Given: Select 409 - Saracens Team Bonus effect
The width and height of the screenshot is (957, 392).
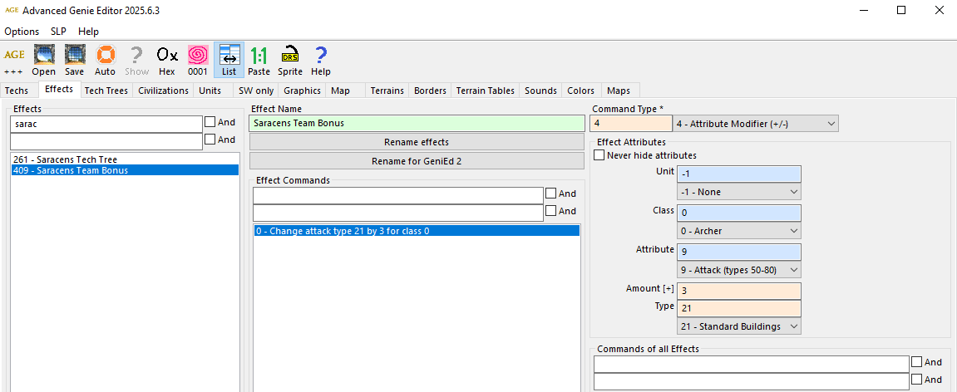Looking at the screenshot, I should 125,170.
